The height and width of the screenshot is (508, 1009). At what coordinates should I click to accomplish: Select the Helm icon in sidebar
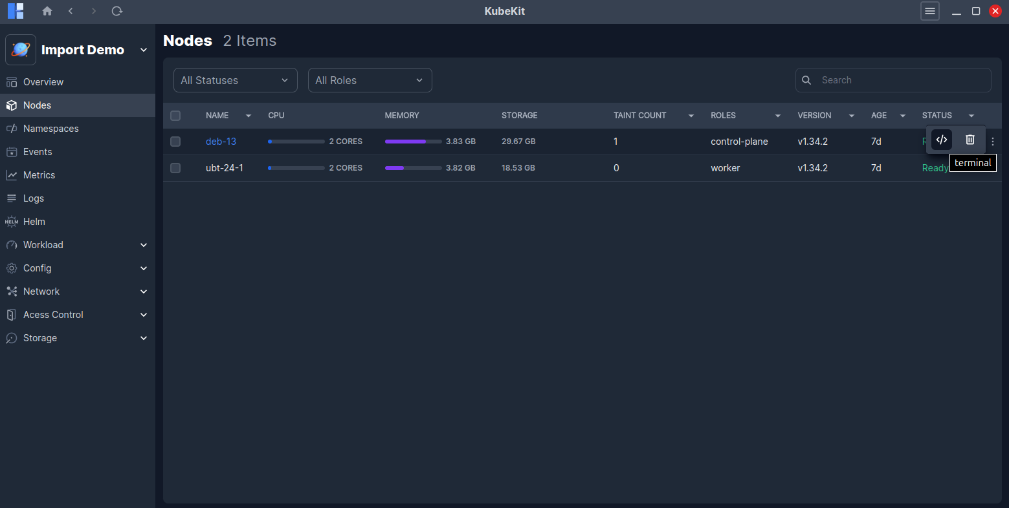click(x=12, y=221)
